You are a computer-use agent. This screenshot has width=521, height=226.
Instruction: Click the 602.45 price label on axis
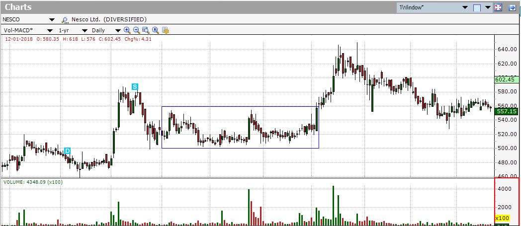[507, 79]
